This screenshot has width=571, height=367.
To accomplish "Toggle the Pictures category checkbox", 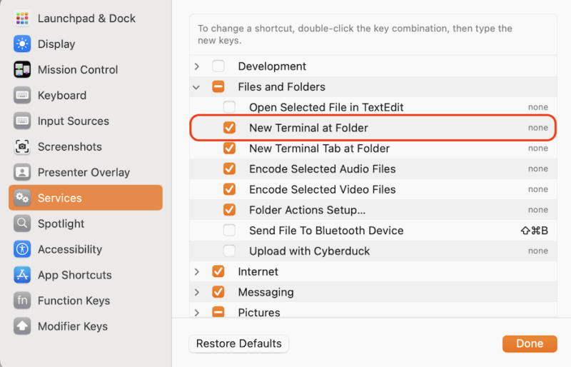I will pyautogui.click(x=218, y=312).
